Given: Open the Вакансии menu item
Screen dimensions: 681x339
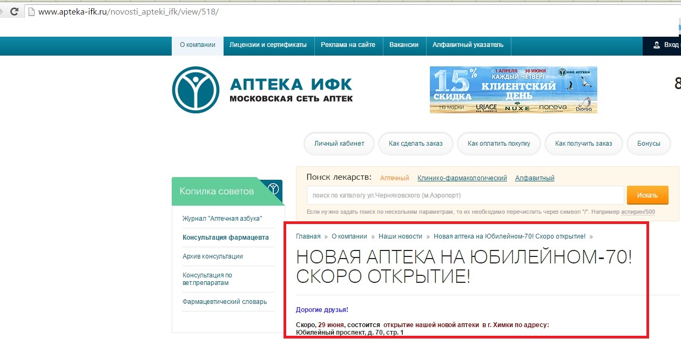Looking at the screenshot, I should point(404,45).
